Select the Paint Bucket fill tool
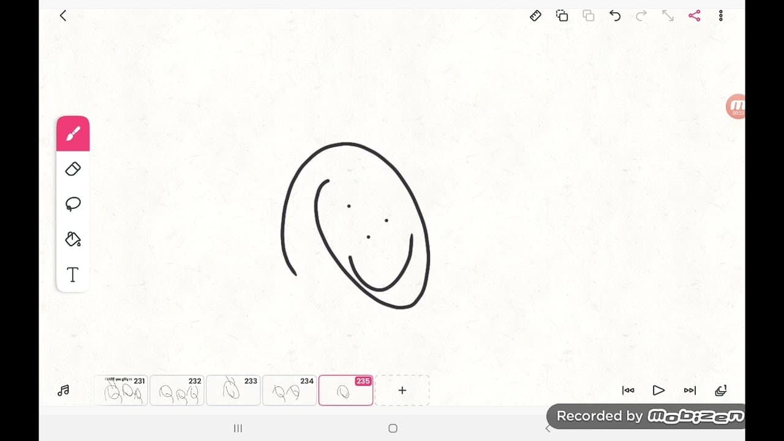 click(73, 239)
